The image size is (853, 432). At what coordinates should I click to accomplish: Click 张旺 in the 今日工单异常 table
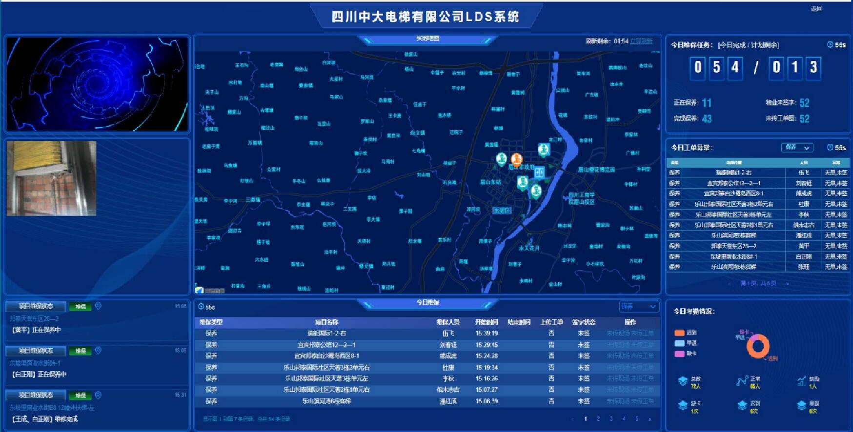click(x=803, y=267)
